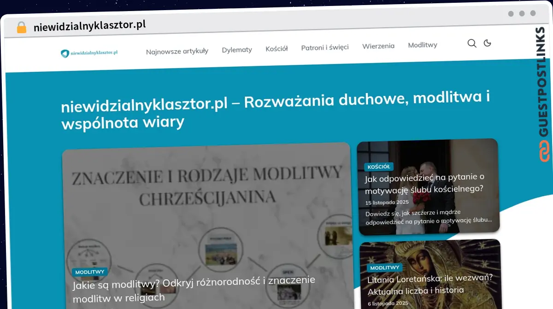Click MODLITWY tag on Litania Loretańska card

pos(384,268)
